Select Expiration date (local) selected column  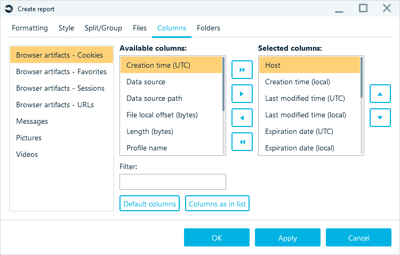click(309, 148)
